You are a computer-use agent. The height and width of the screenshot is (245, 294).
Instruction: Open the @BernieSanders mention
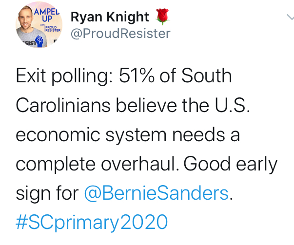[157, 193]
